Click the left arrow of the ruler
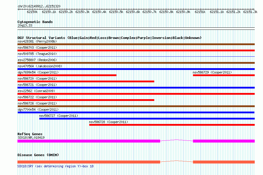 click(18, 9)
